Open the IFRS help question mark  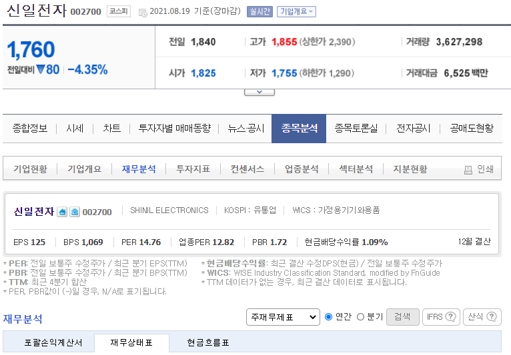450,316
